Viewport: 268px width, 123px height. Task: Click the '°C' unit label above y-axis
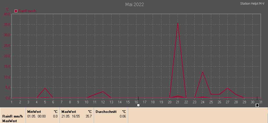pyautogui.click(x=7, y=9)
